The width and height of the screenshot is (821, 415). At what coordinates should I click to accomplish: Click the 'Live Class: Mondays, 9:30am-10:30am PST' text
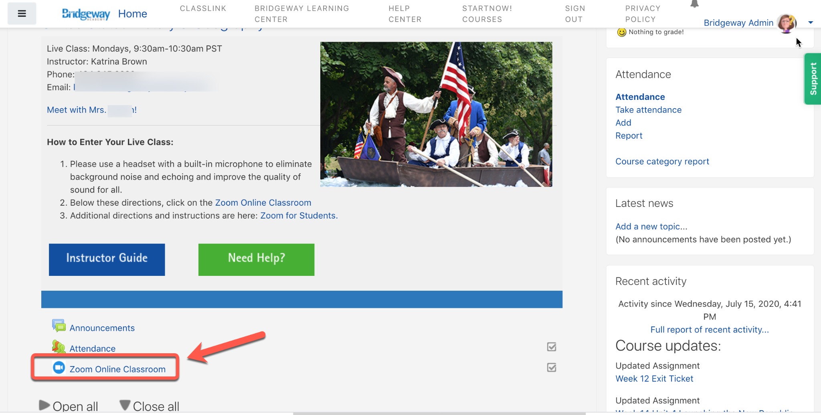[134, 49]
